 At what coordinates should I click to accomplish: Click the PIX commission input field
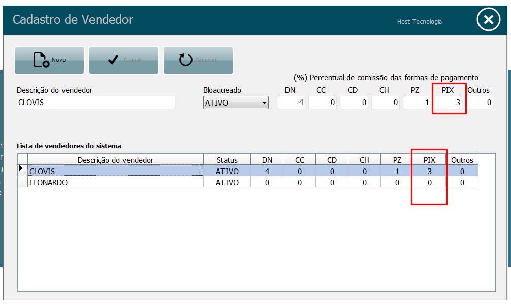(448, 103)
